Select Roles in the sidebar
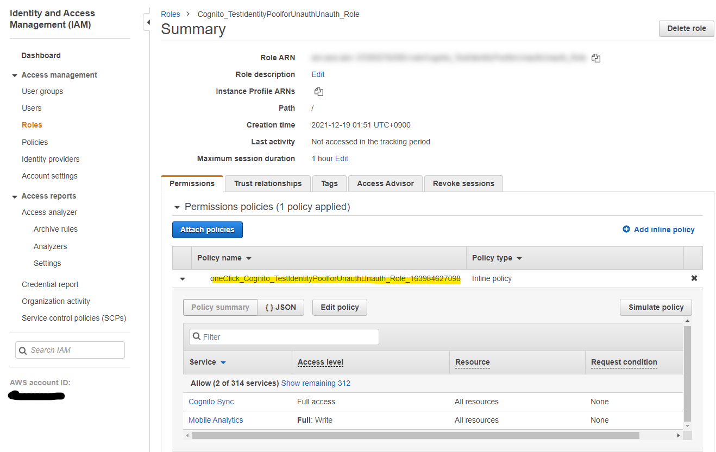The height and width of the screenshot is (452, 716). [32, 125]
